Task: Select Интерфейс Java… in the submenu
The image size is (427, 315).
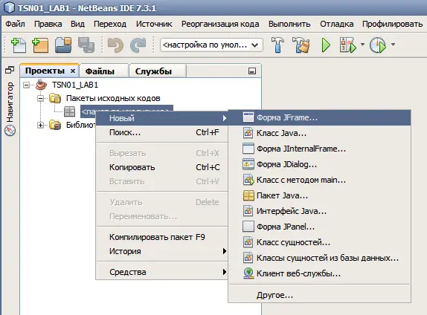Action: pos(319,211)
